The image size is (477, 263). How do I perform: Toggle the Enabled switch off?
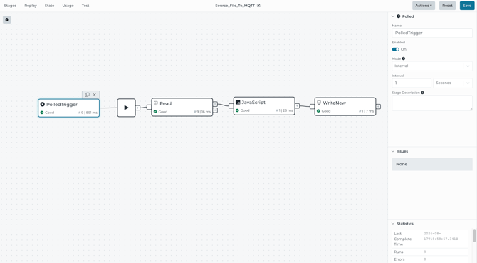point(395,49)
